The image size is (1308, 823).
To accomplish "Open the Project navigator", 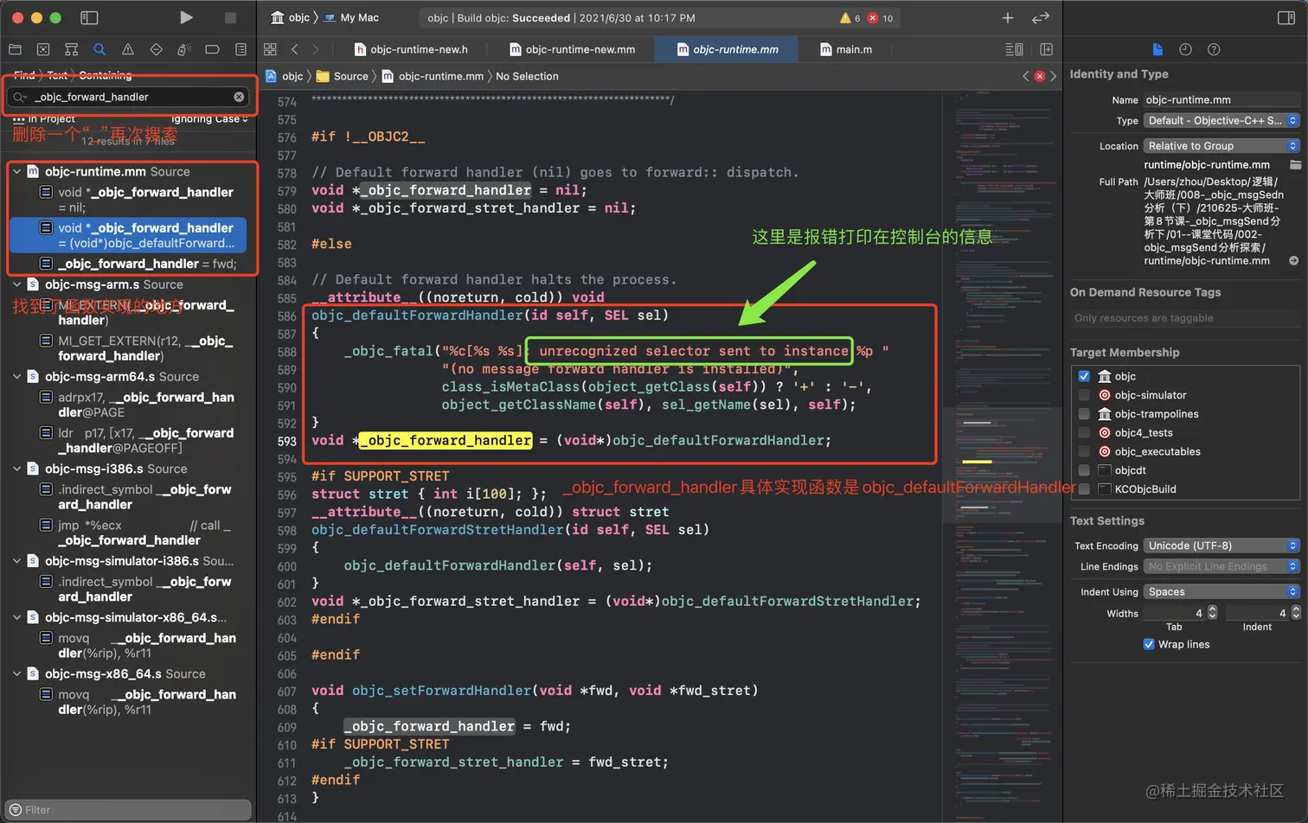I will (15, 49).
